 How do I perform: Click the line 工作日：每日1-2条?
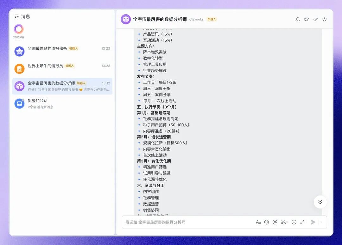pyautogui.click(x=160, y=82)
